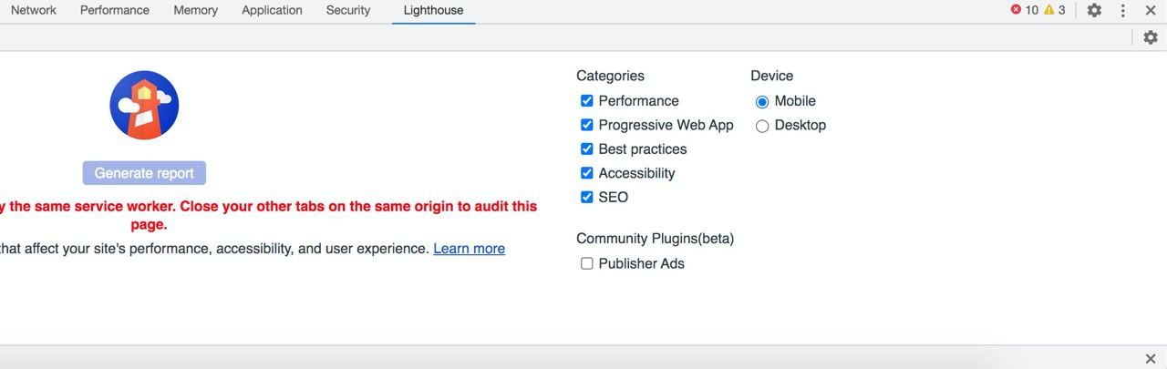
Task: Close the DevTools panel
Action: (x=1151, y=10)
